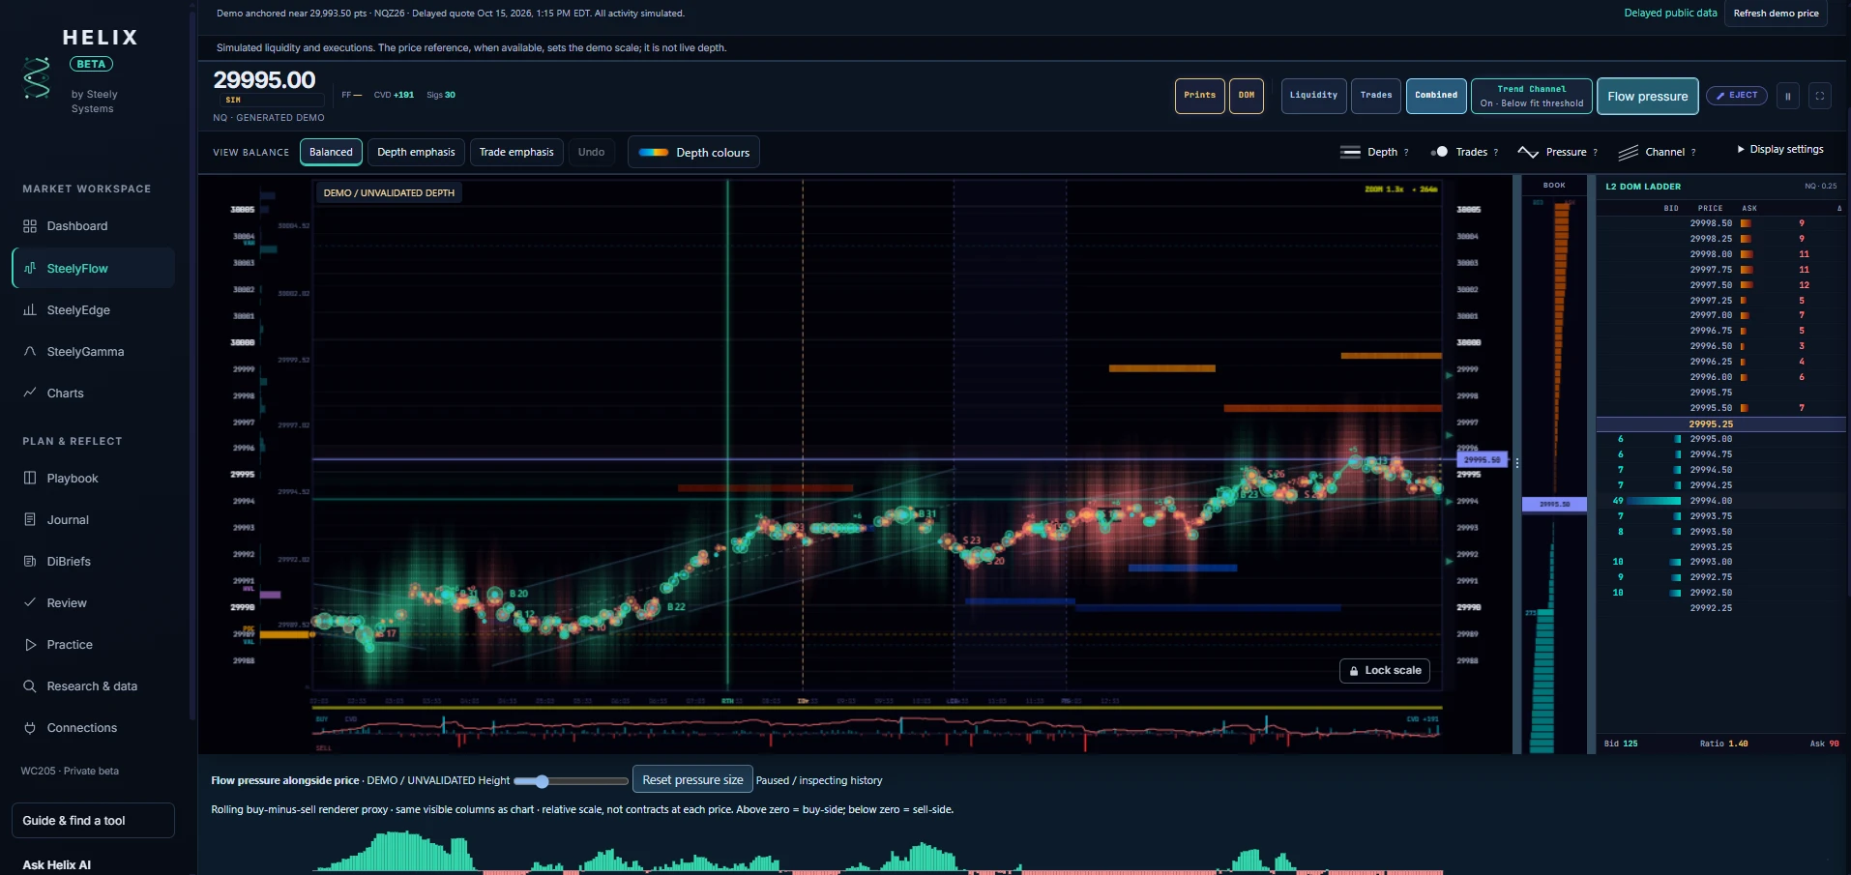
Task: Select Depth emphasis view balance
Action: 416,152
